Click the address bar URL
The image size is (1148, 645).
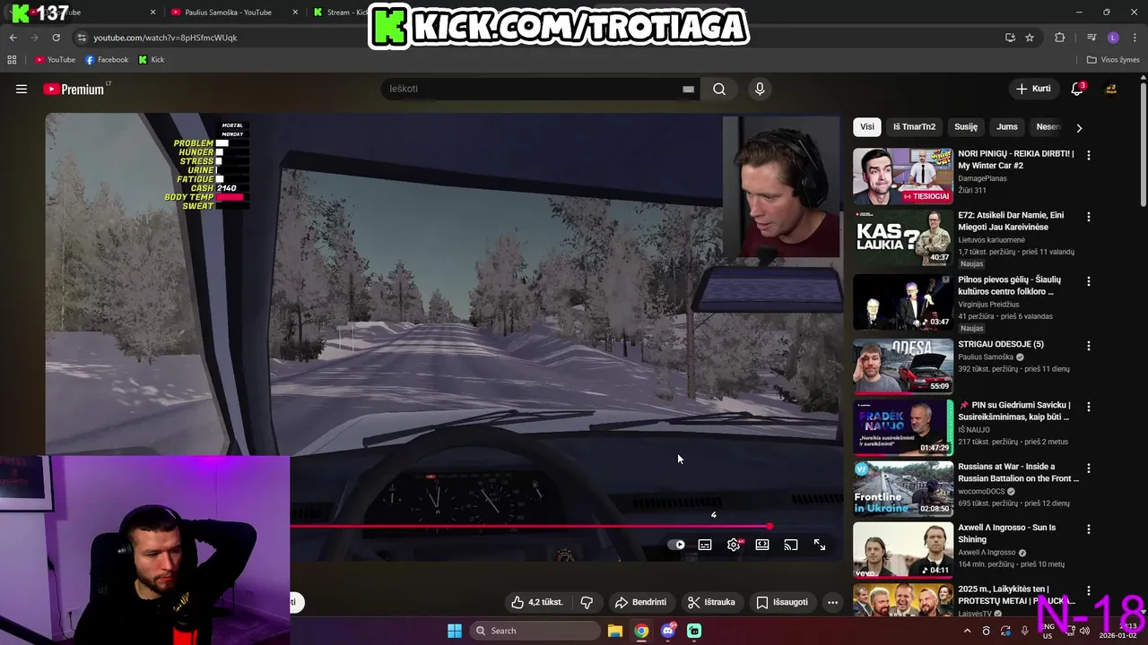(x=165, y=38)
